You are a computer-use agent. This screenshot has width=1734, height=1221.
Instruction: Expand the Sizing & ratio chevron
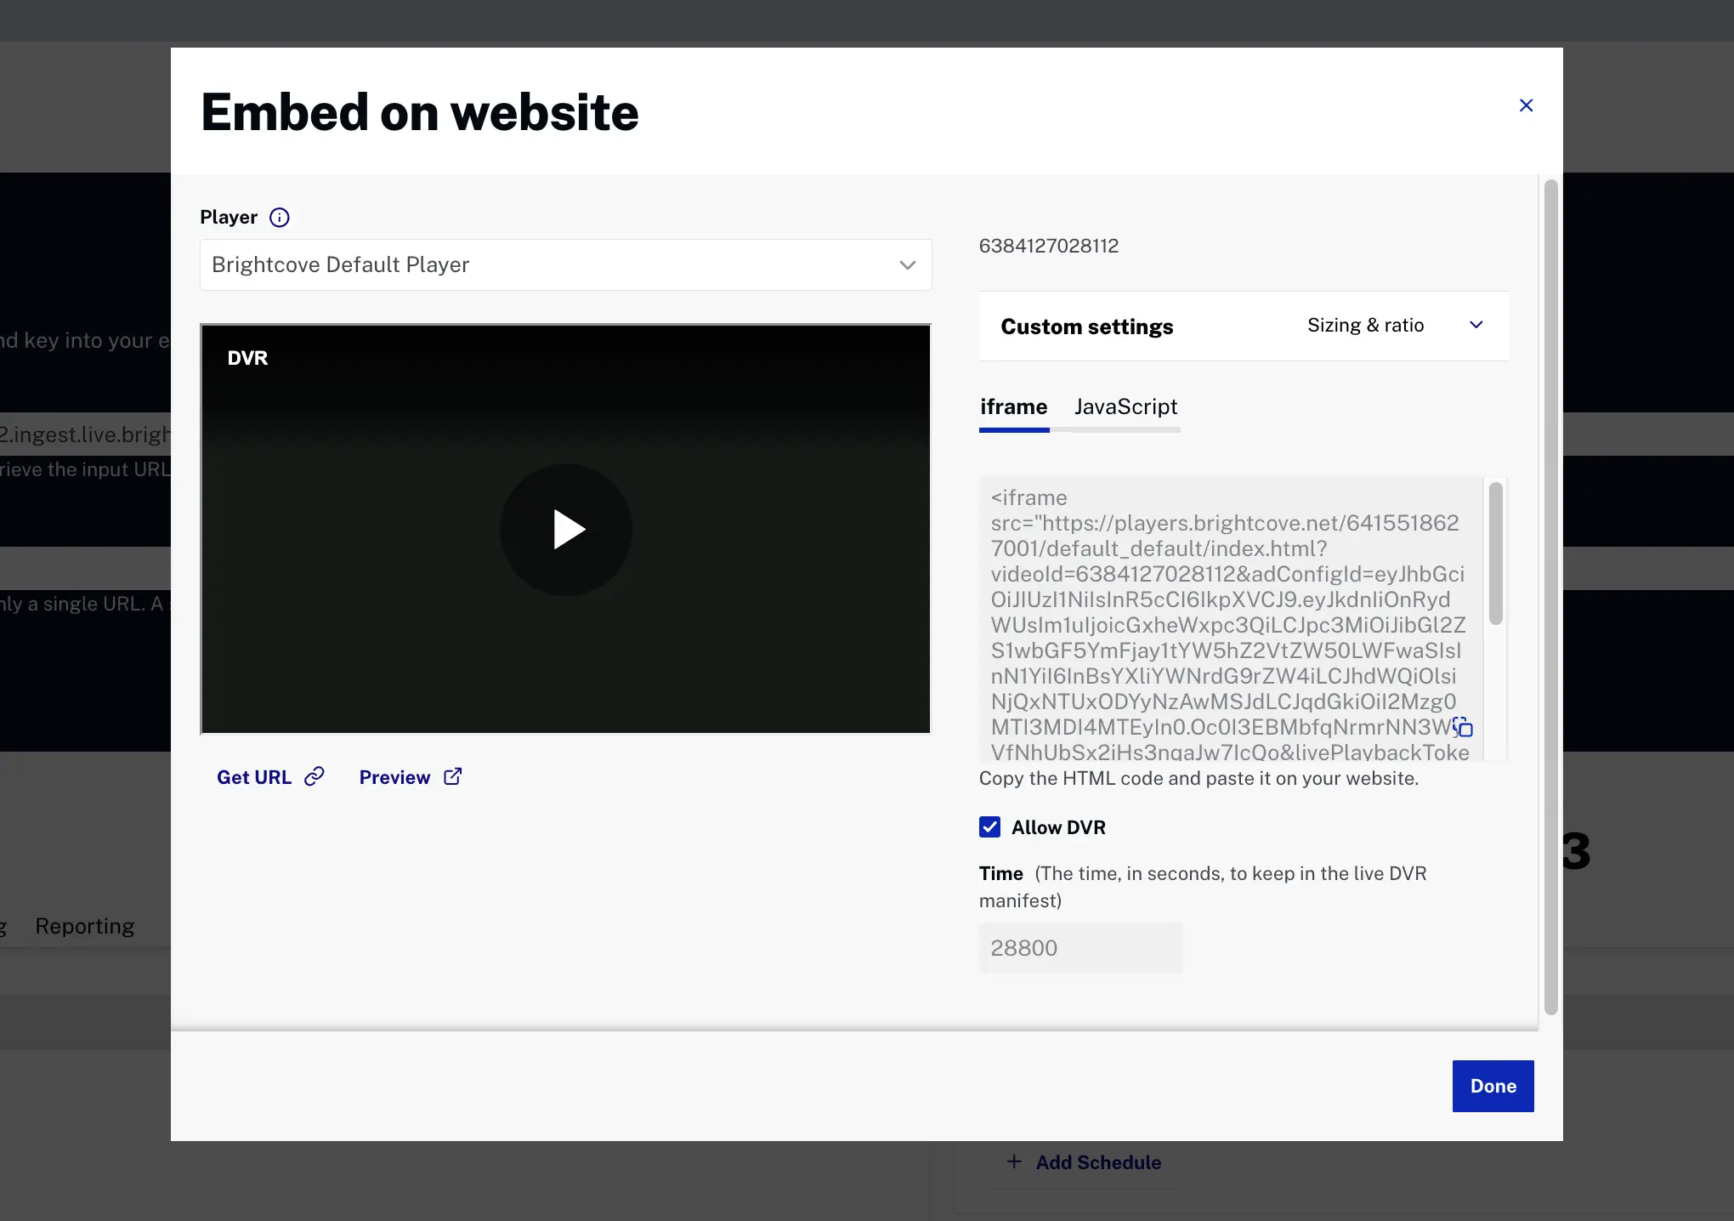pyautogui.click(x=1476, y=326)
